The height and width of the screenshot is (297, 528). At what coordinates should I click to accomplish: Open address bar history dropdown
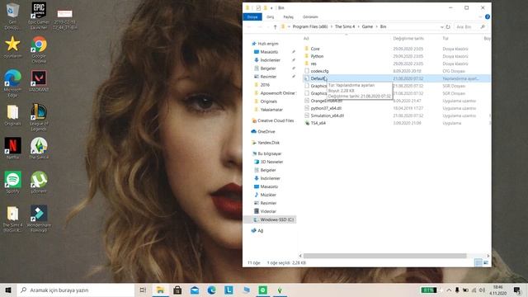click(x=442, y=27)
